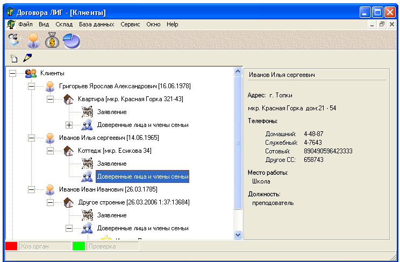Select Иванов Иван Иванович [26.03.1785] row
Image resolution: width=400 pixels, height=262 pixels.
(108, 189)
